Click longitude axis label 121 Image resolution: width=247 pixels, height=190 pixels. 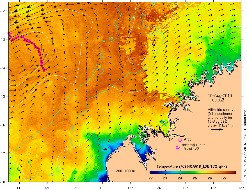[75, 188]
